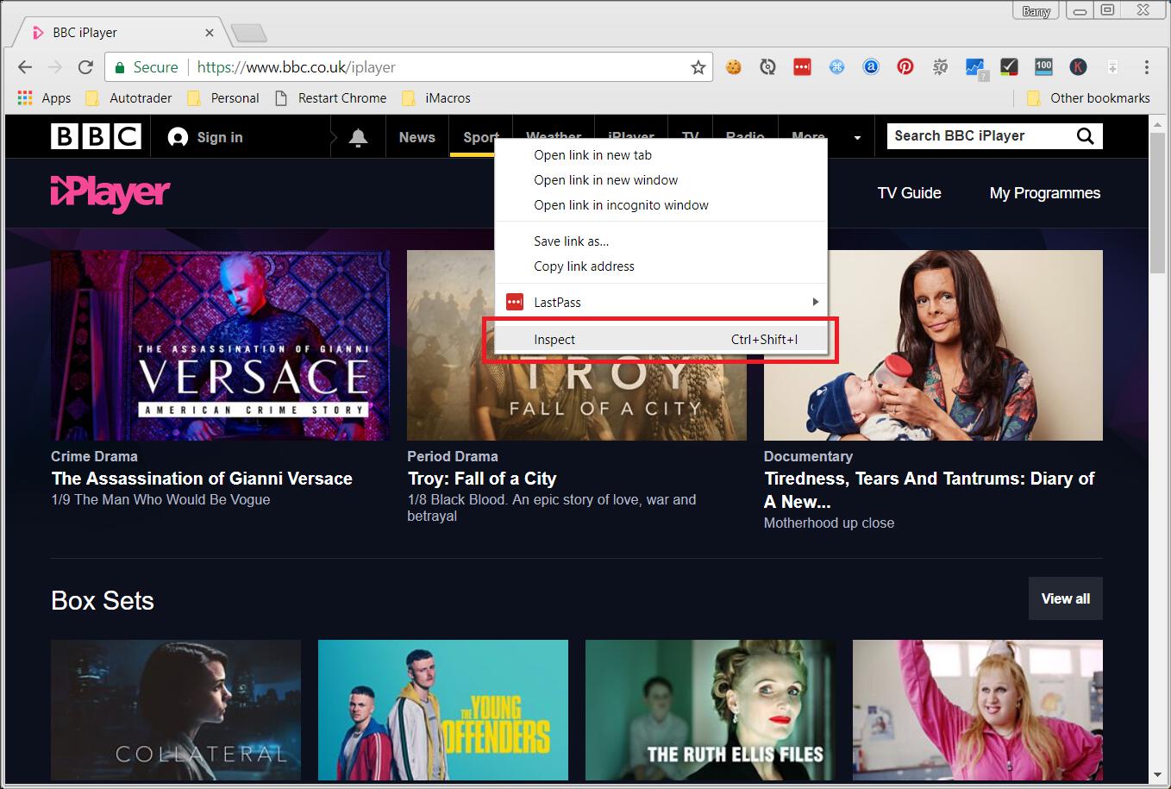Select 'Inspect' in the context menu

click(x=661, y=340)
